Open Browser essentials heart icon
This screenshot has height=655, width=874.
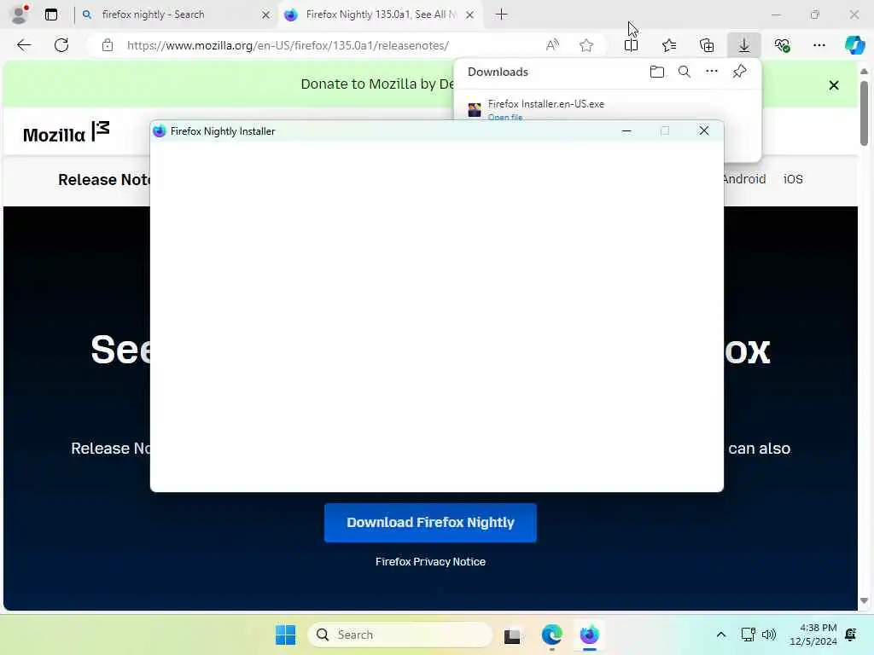point(782,45)
